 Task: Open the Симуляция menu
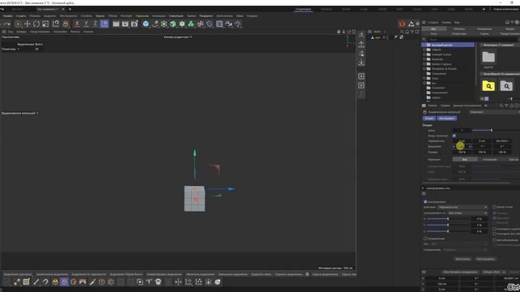pyautogui.click(x=175, y=16)
